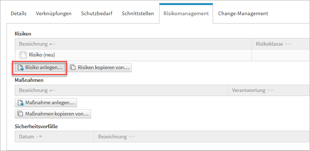The image size is (310, 151).
Task: Select the Risikomanagement tab
Action: tap(186, 14)
